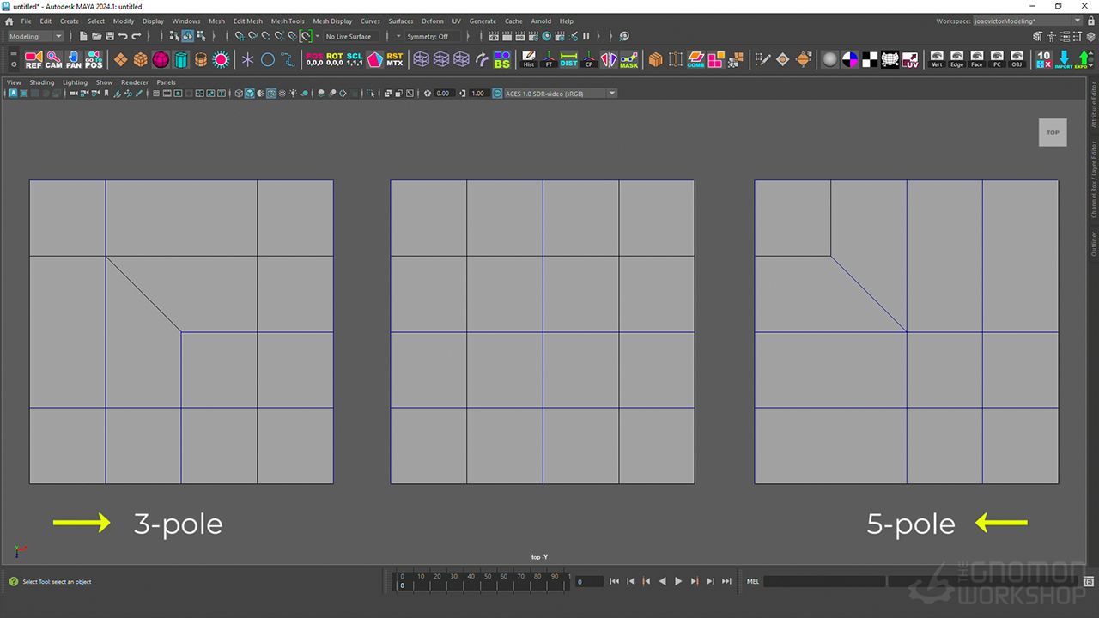The image size is (1099, 618).
Task: Select the pink polygon sphere shelf icon
Action: coord(161,59)
